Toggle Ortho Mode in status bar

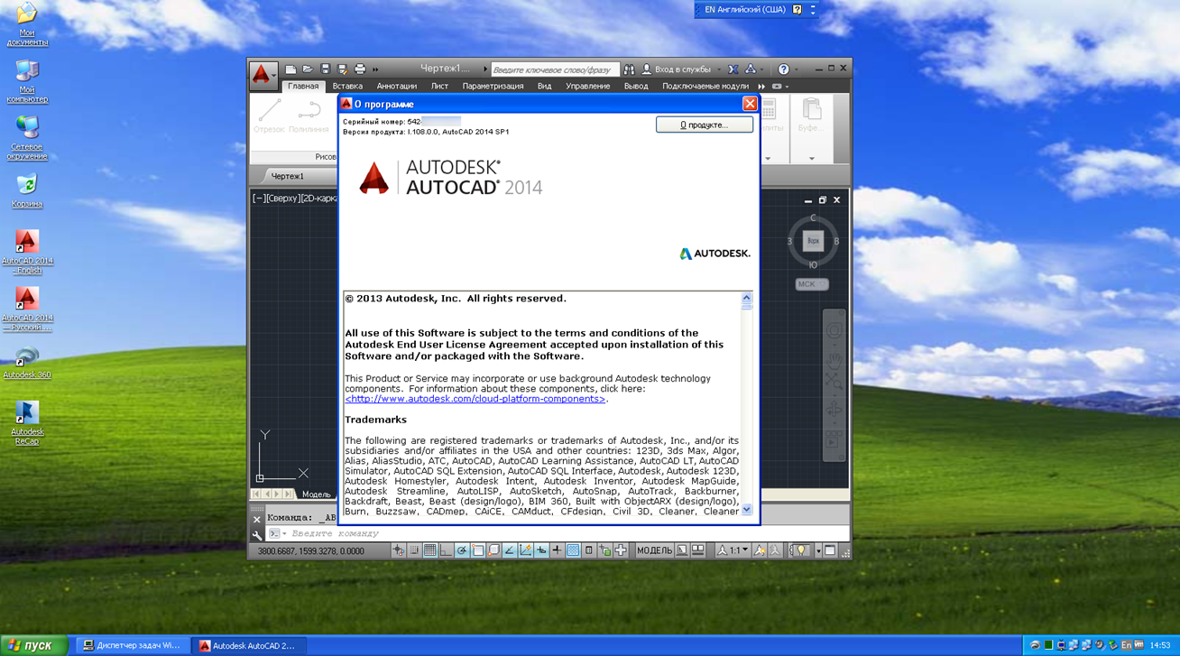(x=446, y=550)
